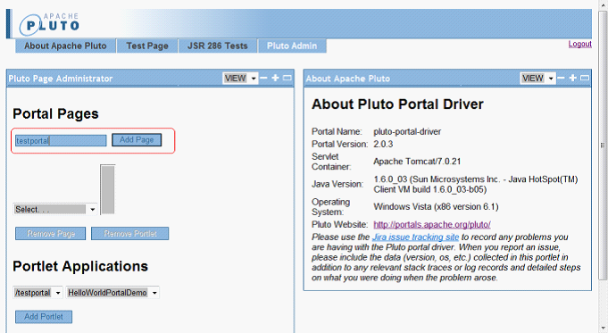This screenshot has height=333, width=608.
Task: Maximize the About Apache Pluto portlet with plus icon
Action: click(x=572, y=78)
